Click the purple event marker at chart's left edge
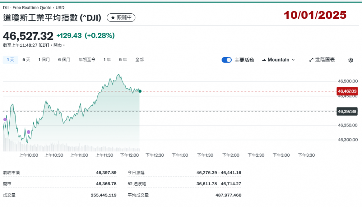Viewport: 362px width, 207px height. (5, 119)
